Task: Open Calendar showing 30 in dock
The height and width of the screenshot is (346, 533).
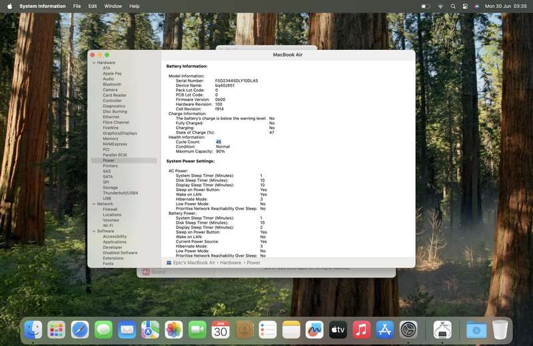Action: click(x=221, y=330)
